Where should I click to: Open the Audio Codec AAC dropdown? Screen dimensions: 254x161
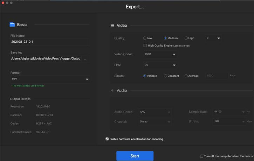point(155,112)
